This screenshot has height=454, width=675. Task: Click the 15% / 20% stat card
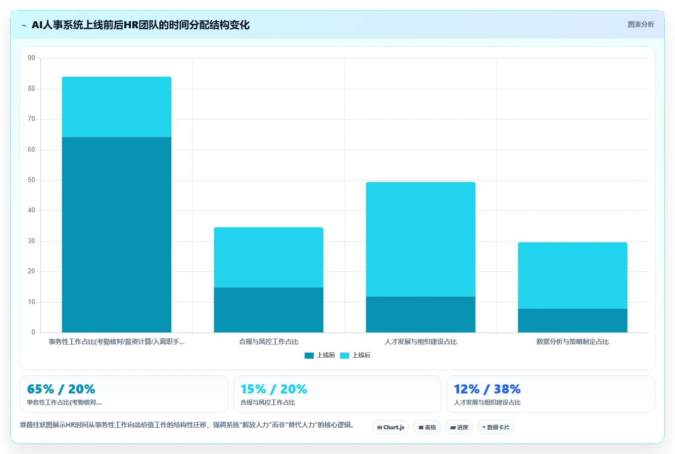338,394
